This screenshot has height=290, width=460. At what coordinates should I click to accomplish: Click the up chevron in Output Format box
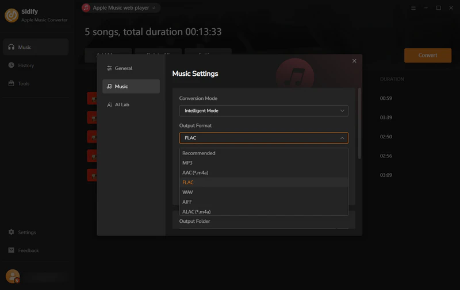click(342, 138)
